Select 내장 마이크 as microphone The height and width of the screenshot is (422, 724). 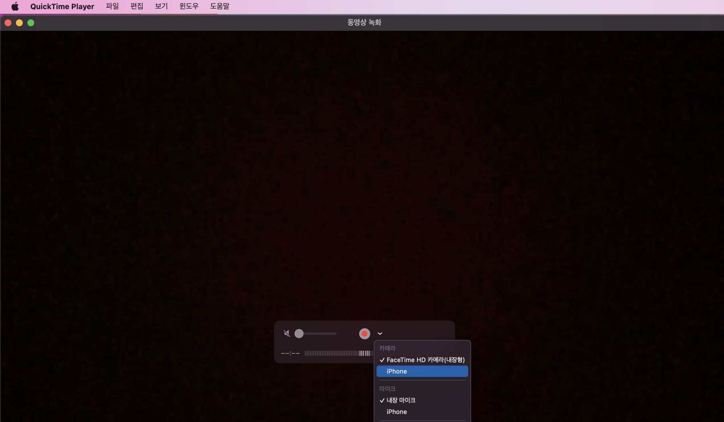pos(401,400)
